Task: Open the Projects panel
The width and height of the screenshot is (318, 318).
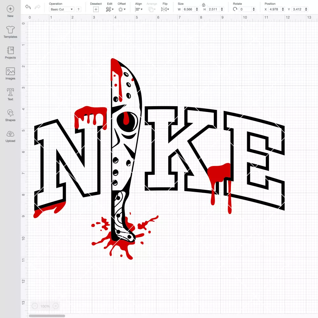Action: pyautogui.click(x=10, y=53)
